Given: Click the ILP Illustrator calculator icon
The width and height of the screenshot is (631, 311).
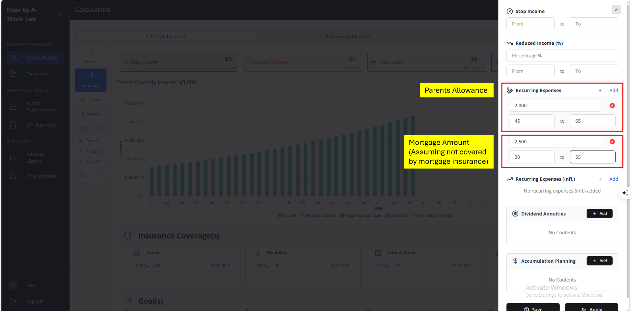Looking at the screenshot, I should [13, 125].
